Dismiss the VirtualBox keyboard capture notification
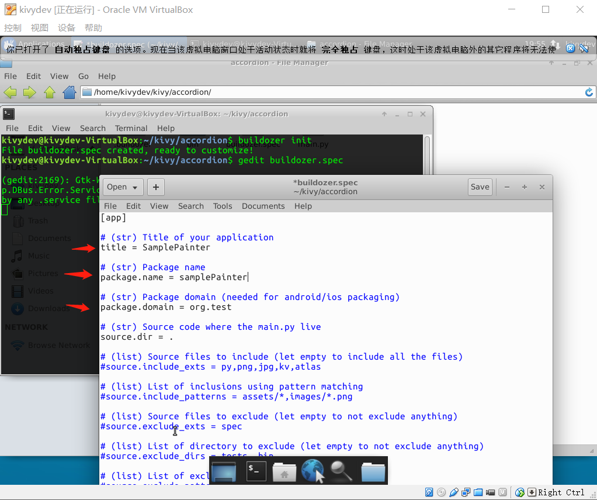This screenshot has width=597, height=500. pyautogui.click(x=570, y=49)
